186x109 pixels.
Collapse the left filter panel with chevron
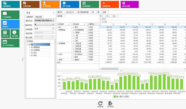pyautogui.click(x=23, y=59)
